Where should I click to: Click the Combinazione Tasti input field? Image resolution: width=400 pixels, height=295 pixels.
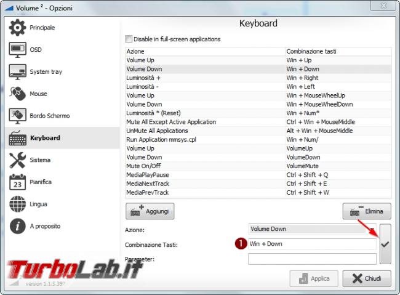(312, 244)
